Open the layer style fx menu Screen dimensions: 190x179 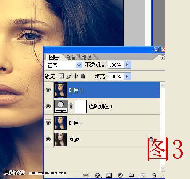(97, 175)
